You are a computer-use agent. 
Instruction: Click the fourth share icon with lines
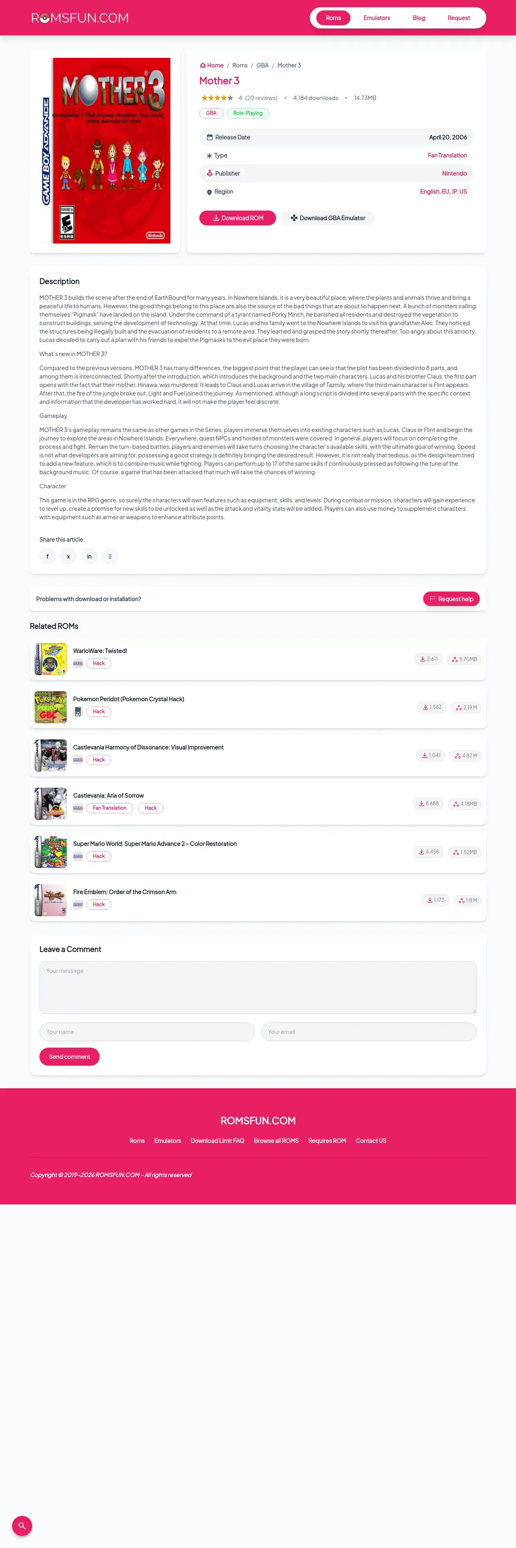(x=110, y=557)
